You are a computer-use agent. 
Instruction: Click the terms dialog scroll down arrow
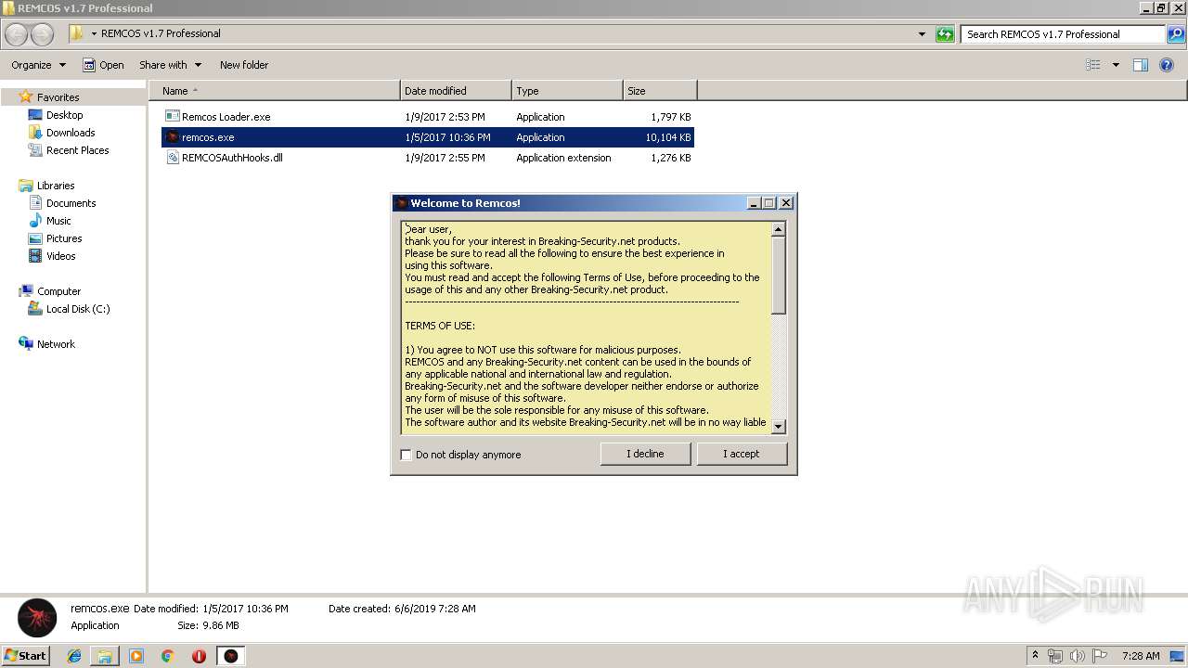[779, 427]
